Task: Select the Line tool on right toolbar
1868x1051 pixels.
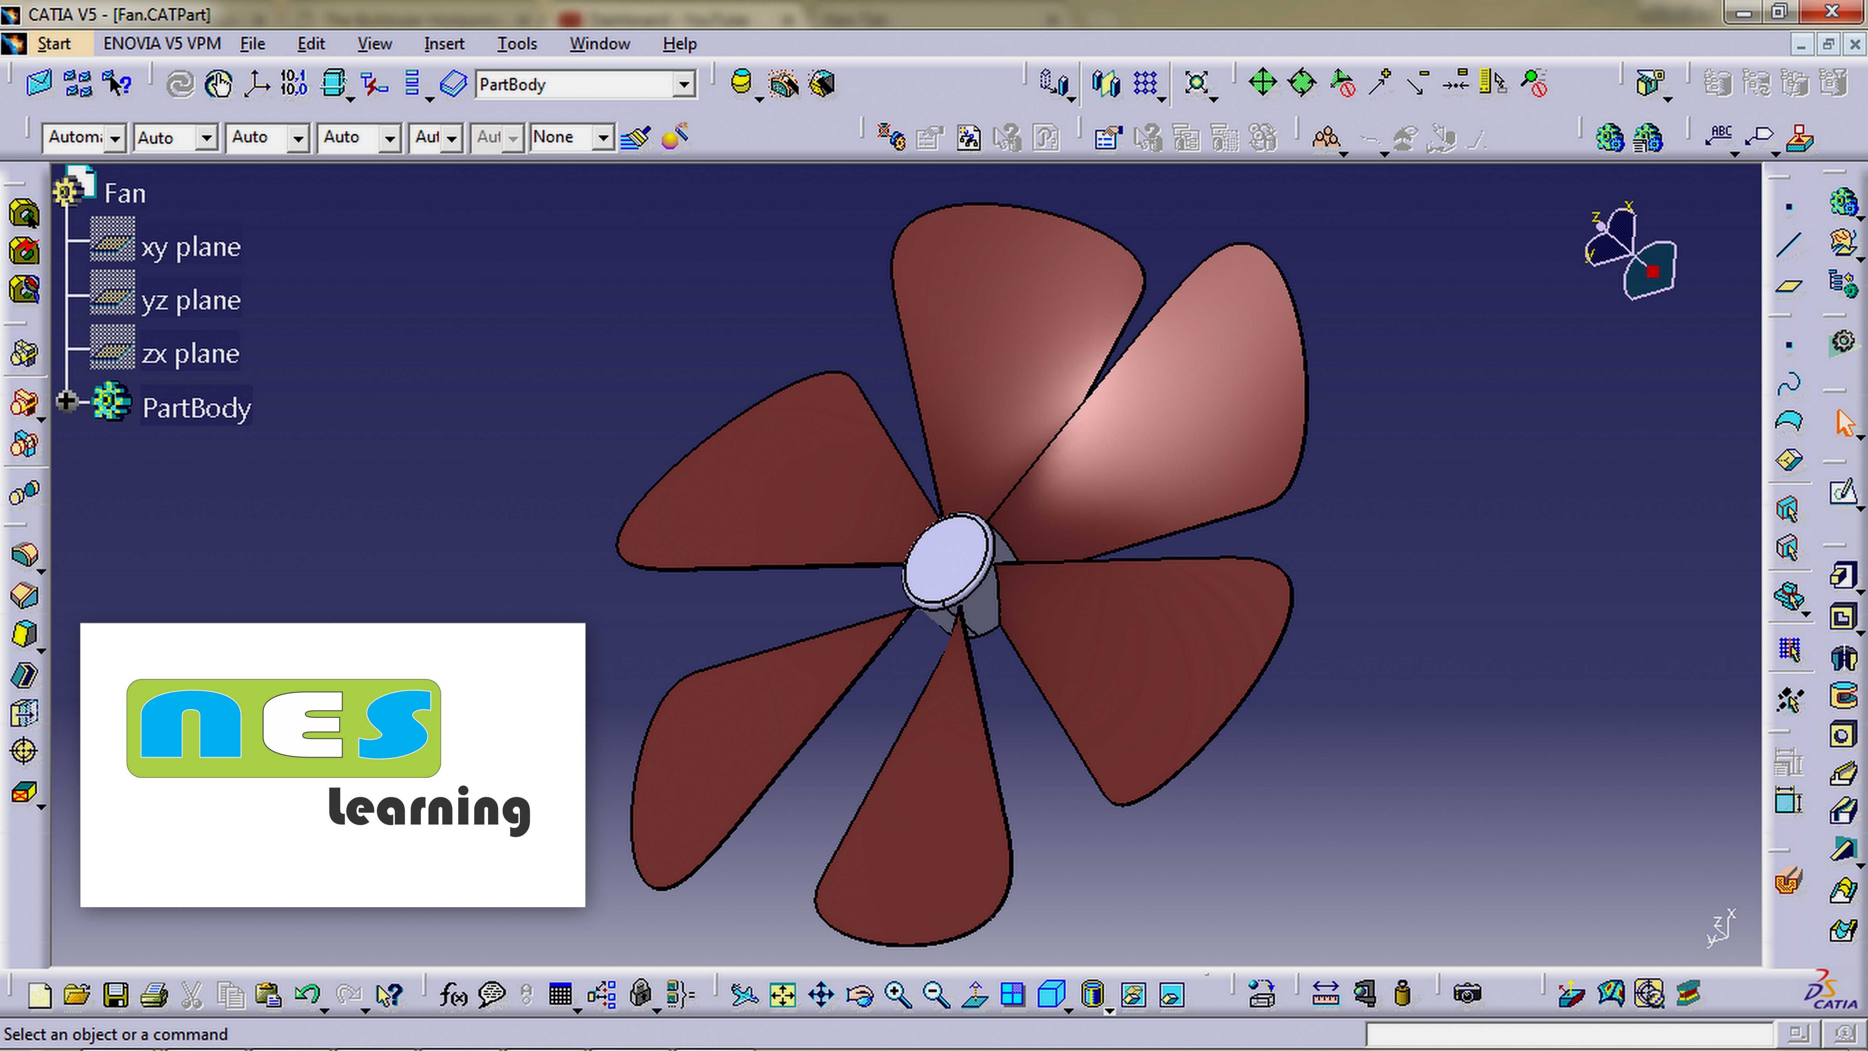Action: click(1789, 245)
